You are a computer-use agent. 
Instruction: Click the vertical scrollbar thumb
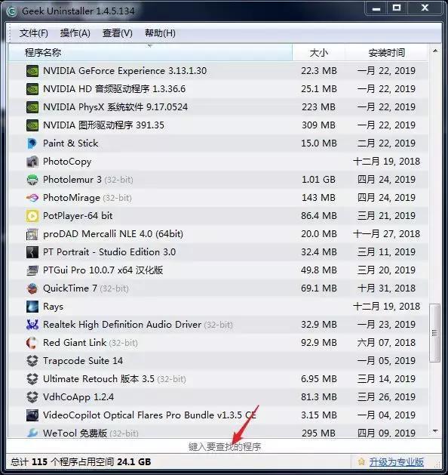click(435, 332)
